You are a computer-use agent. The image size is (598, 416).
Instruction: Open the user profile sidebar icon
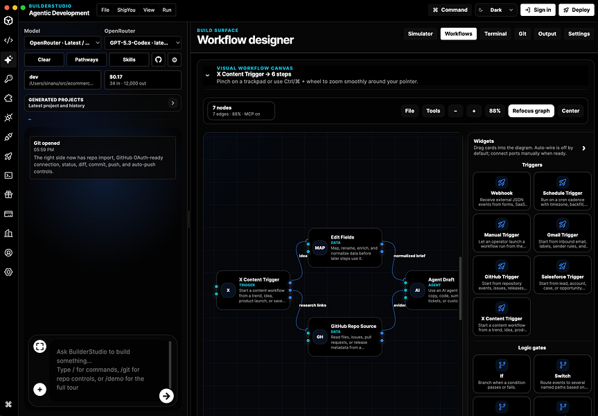8,252
